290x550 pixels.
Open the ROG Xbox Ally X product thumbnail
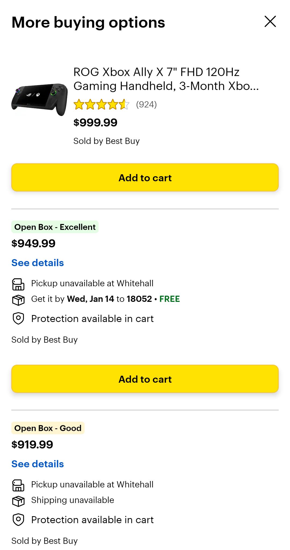pos(39,99)
